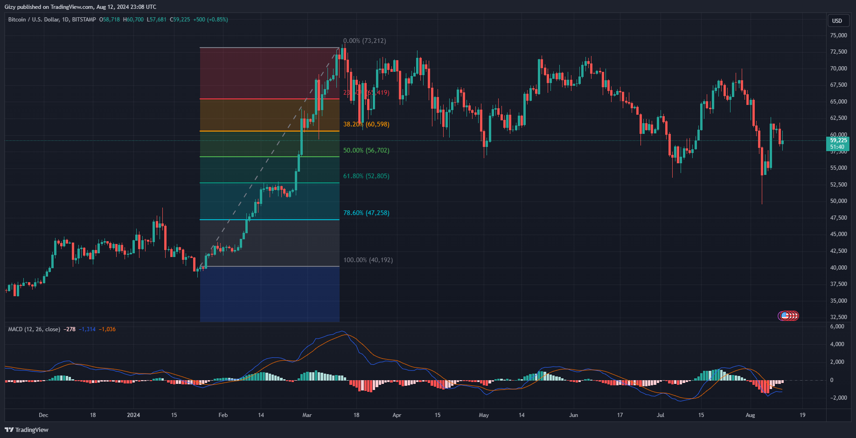The height and width of the screenshot is (438, 856).
Task: Click the TradingView logo at bottom left
Action: click(x=27, y=430)
